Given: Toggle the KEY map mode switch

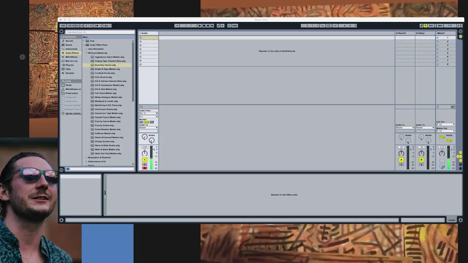Looking at the screenshot, I should 431,26.
